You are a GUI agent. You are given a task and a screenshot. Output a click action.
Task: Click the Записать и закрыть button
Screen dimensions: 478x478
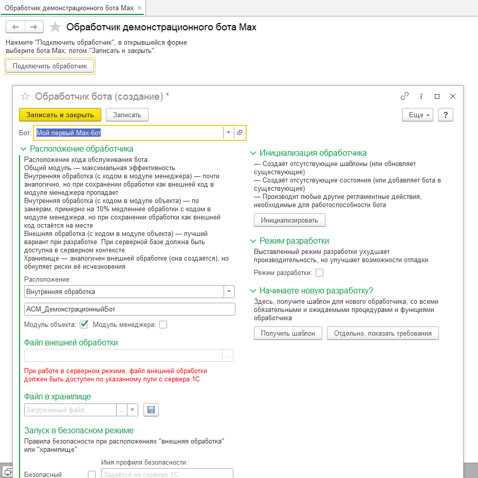click(60, 115)
